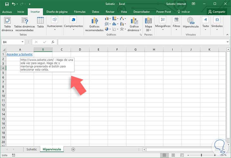
Task: Insert a Tabla dinámica
Action: (x=7, y=24)
